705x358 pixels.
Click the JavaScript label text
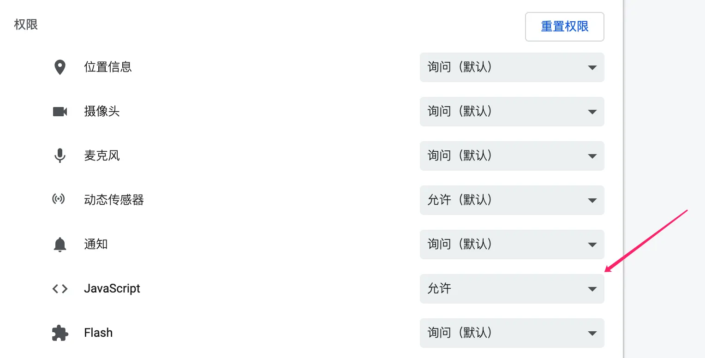coord(112,289)
